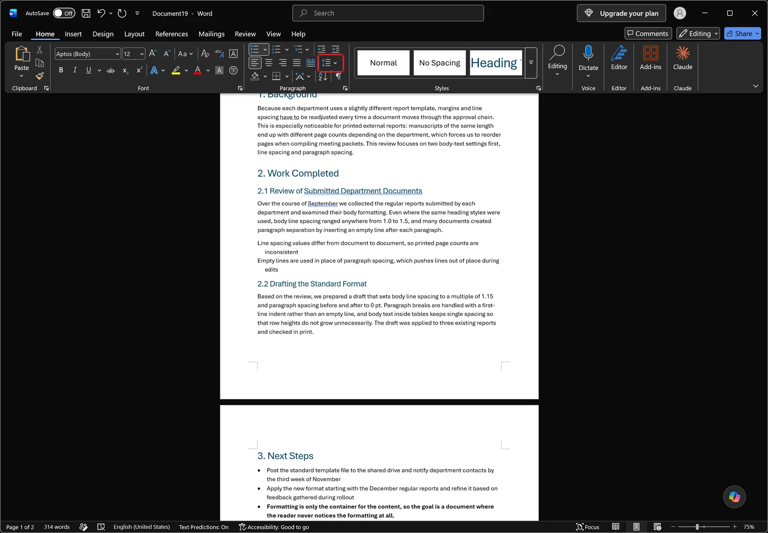Toggle bold formatting

tap(61, 71)
